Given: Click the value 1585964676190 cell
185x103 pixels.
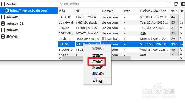Looking at the screenshot, I should tap(88, 39).
